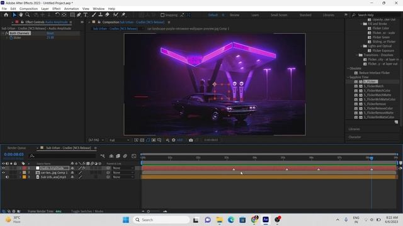Toggle lock on Composition viewer panel
Image resolution: width=403 pixels, height=226 pixels.
tap(99, 22)
